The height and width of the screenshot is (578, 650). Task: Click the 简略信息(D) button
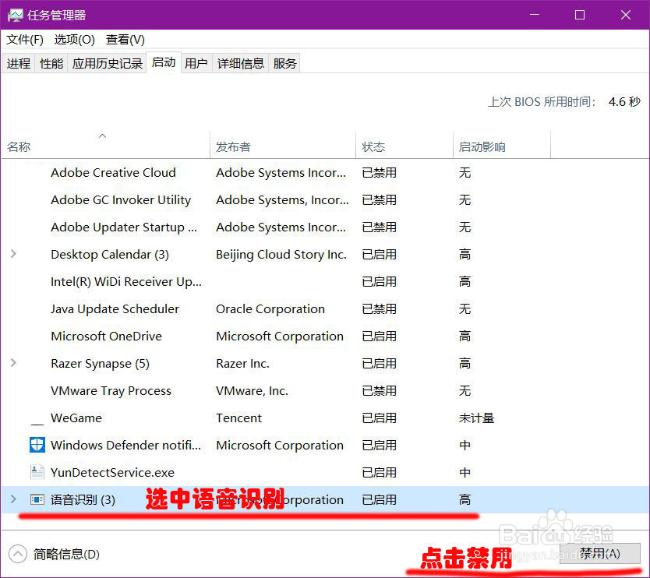[55, 553]
